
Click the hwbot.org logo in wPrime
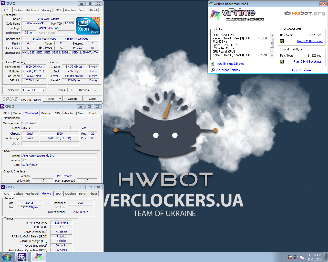coord(304,13)
